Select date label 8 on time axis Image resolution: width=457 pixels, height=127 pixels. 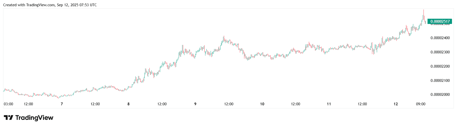tap(128, 104)
